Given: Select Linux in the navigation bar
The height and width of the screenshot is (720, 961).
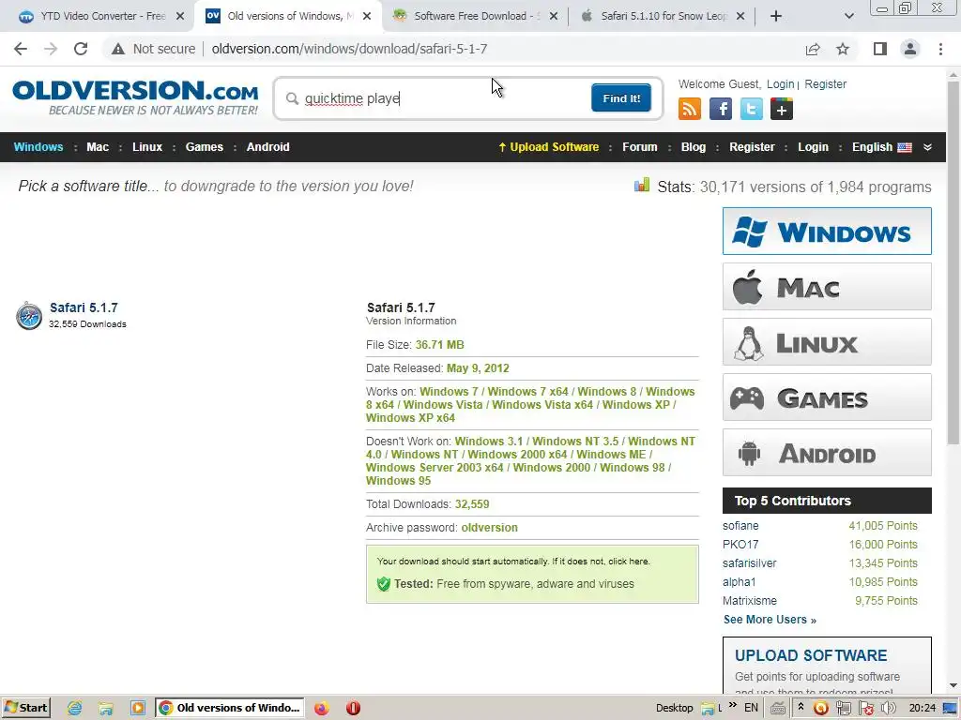Looking at the screenshot, I should coord(147,147).
